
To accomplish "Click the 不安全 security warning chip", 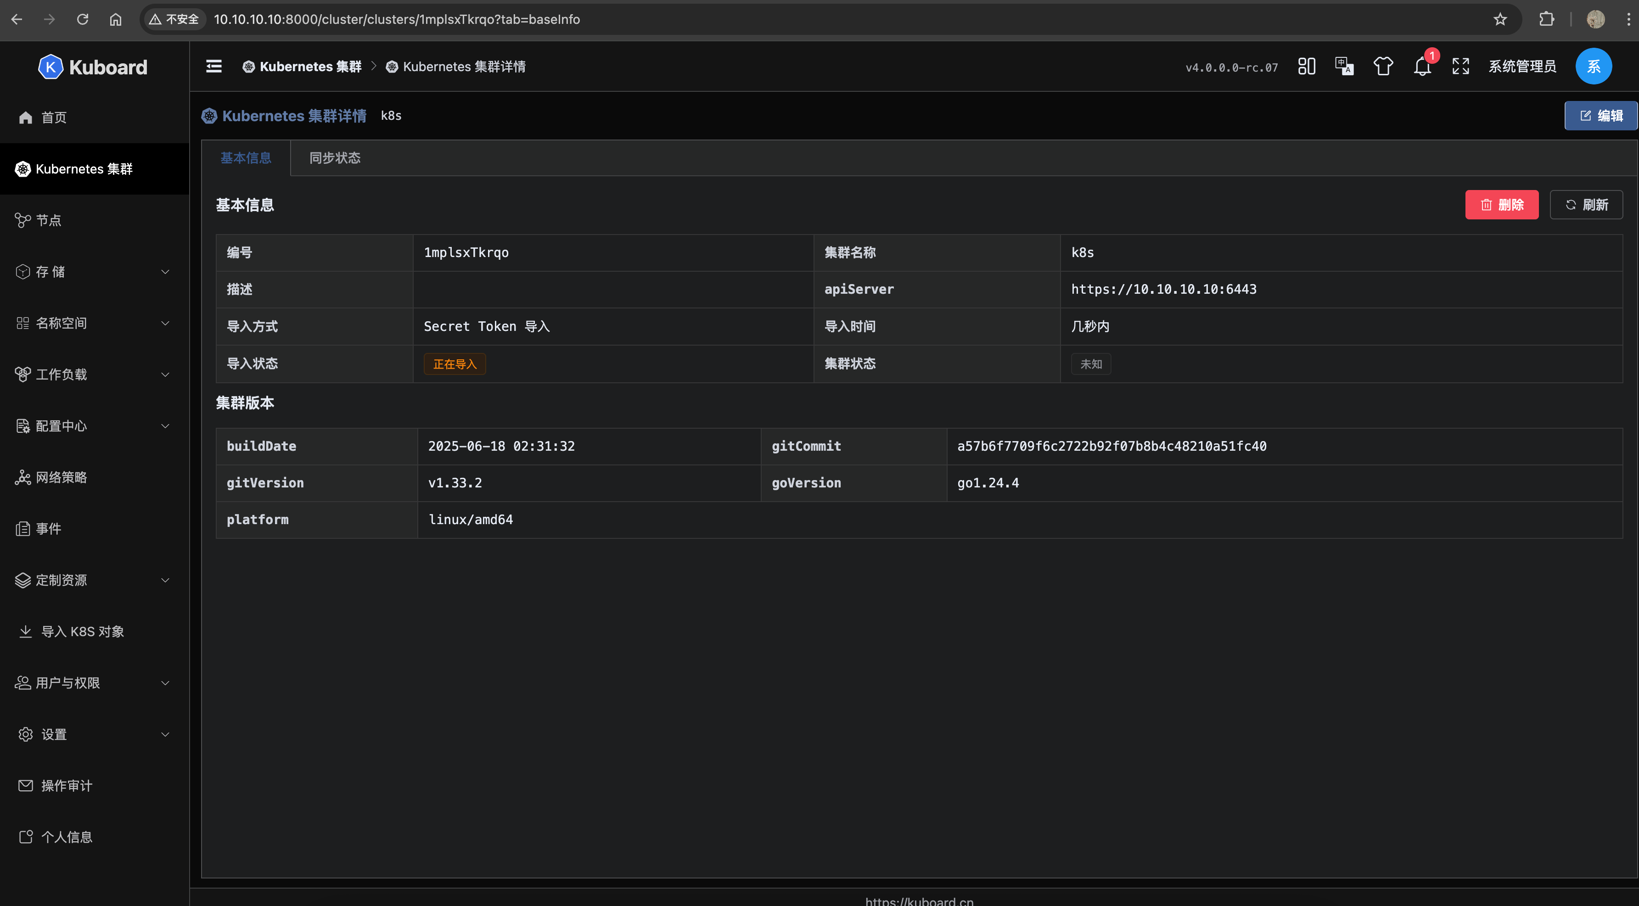I will (x=174, y=19).
